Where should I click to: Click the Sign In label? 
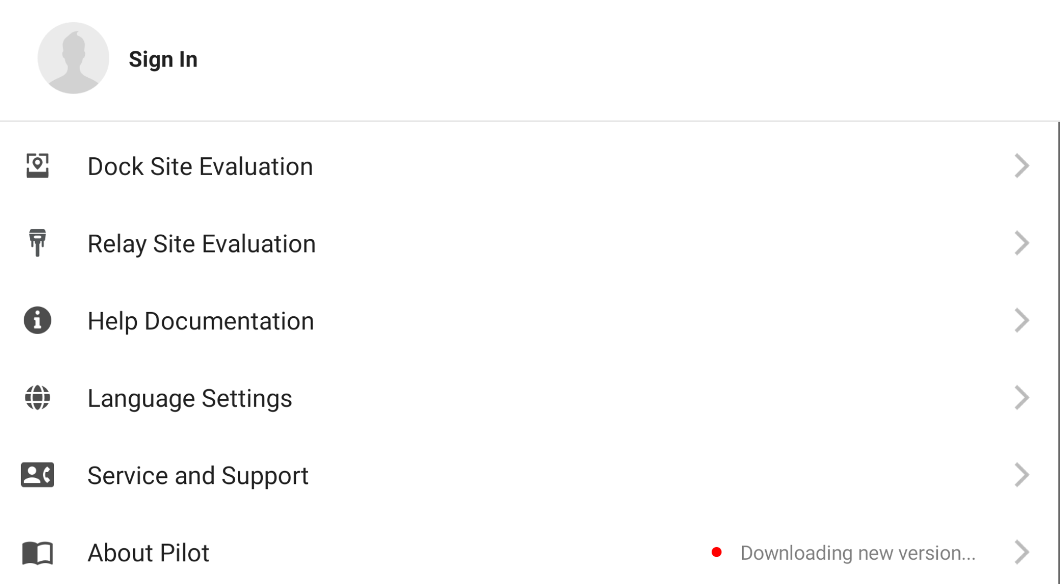click(163, 59)
